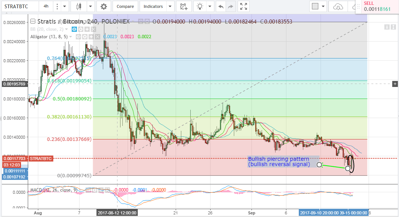Expand Indicators dropdown arrow
The height and width of the screenshot is (217, 399).
tap(170, 6)
